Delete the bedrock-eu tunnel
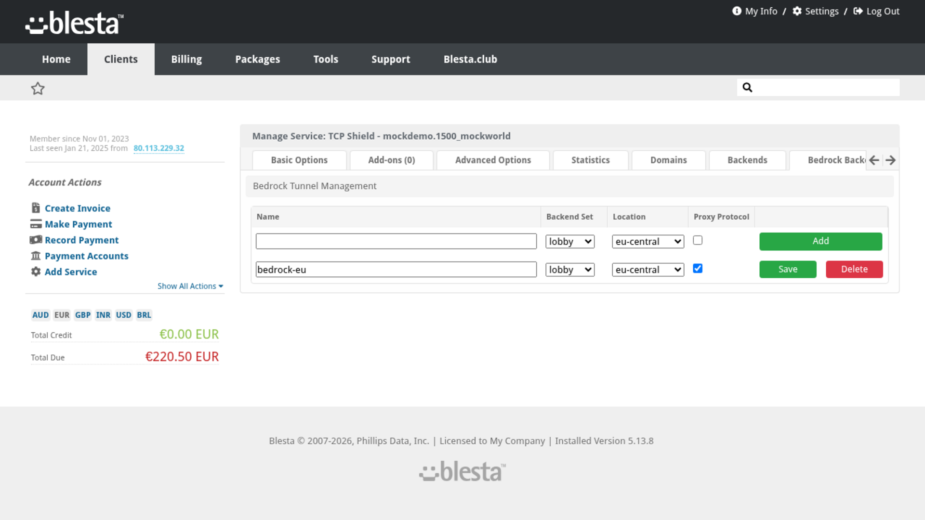The image size is (925, 520). 854,269
